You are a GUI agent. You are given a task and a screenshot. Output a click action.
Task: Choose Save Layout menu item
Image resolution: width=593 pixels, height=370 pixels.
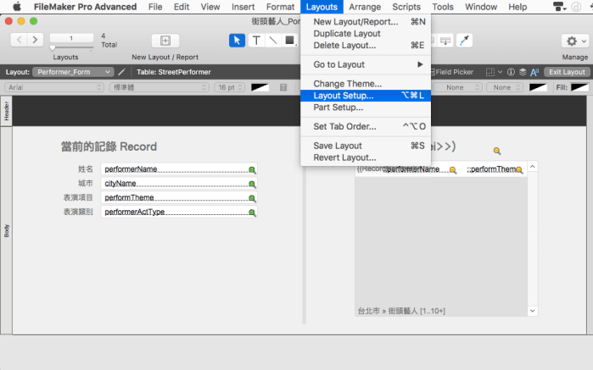point(366,146)
